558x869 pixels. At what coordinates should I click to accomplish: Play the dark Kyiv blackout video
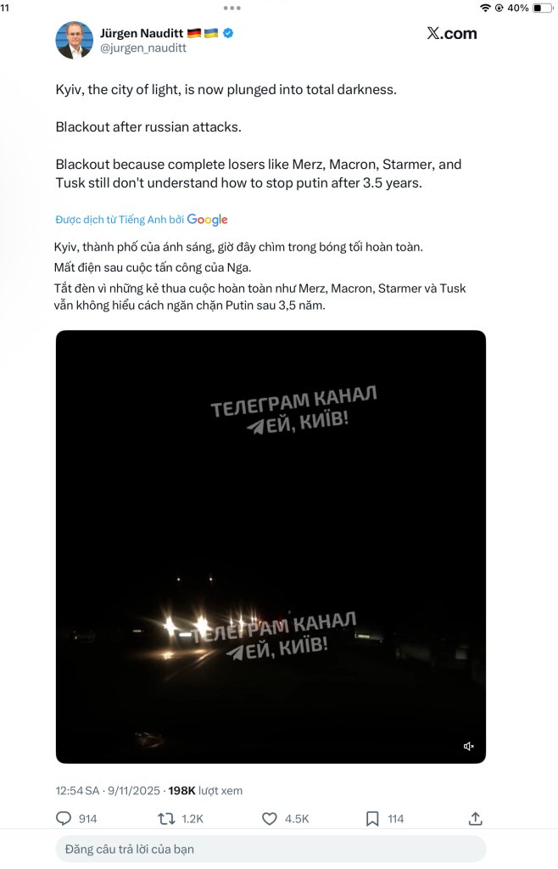271,547
